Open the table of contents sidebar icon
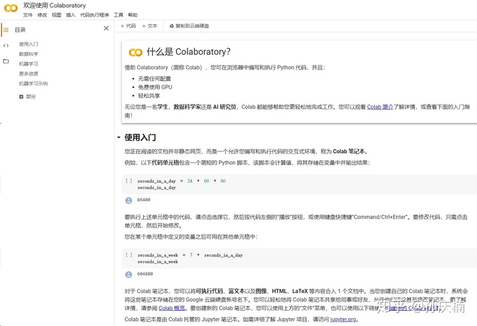The width and height of the screenshot is (477, 326). (x=6, y=30)
